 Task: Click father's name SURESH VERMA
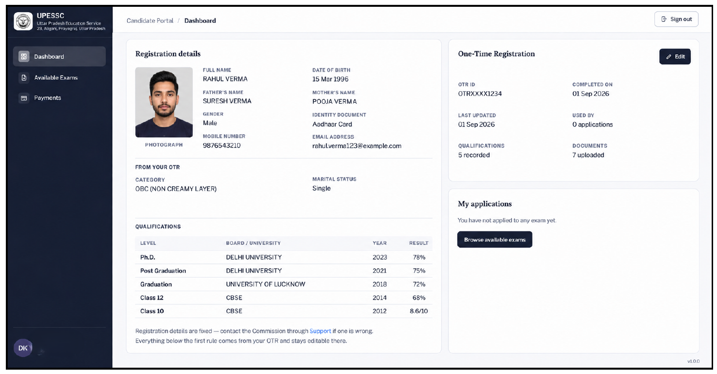point(227,101)
